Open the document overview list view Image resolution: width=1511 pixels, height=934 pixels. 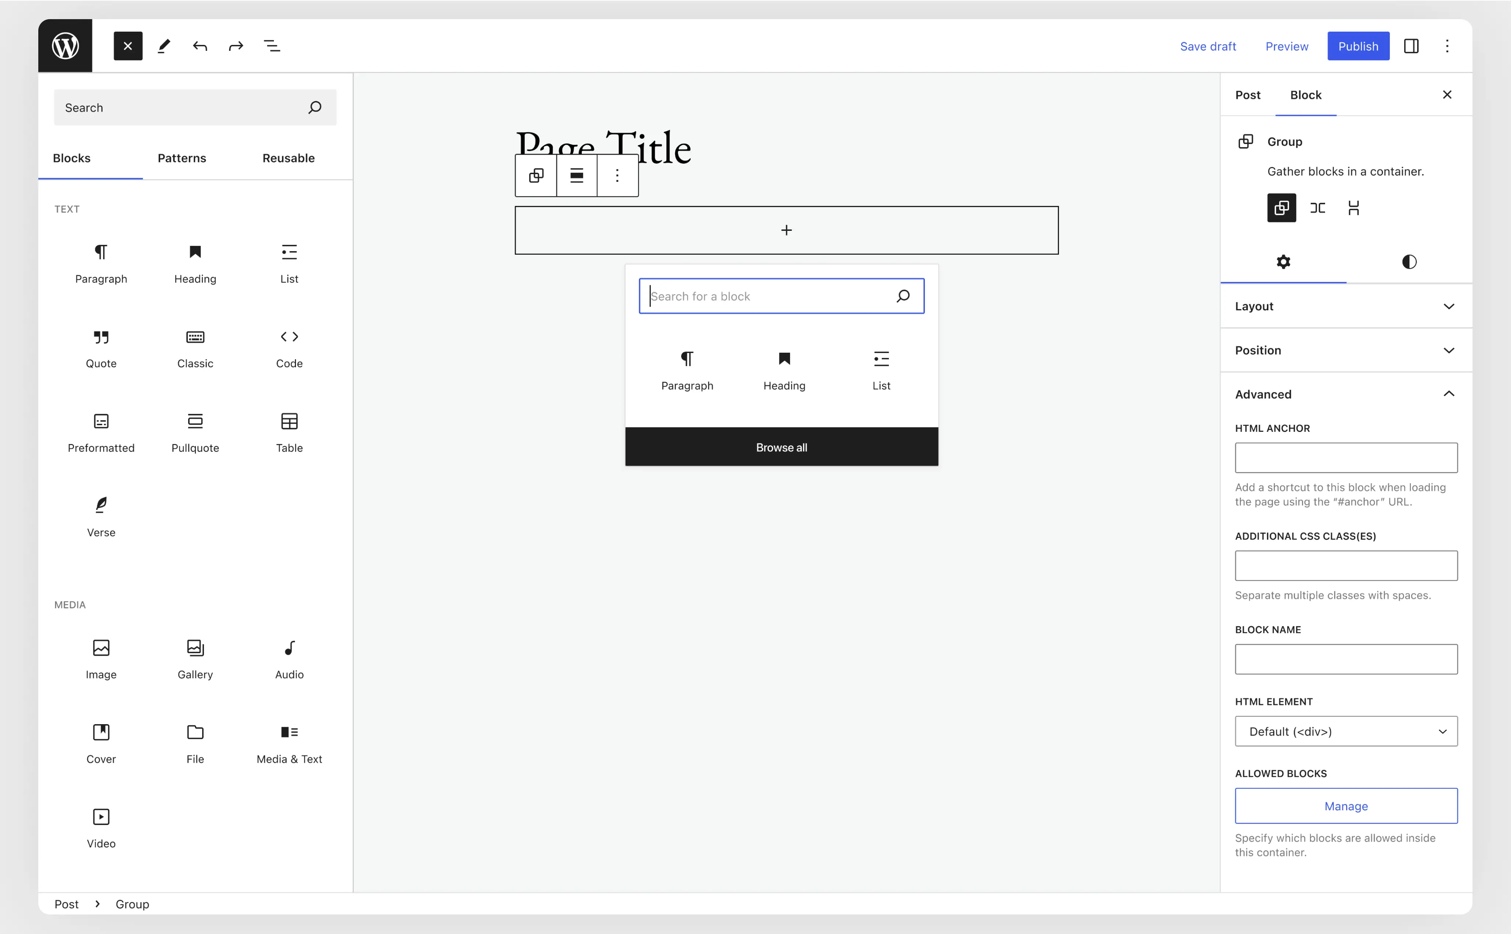(x=272, y=46)
